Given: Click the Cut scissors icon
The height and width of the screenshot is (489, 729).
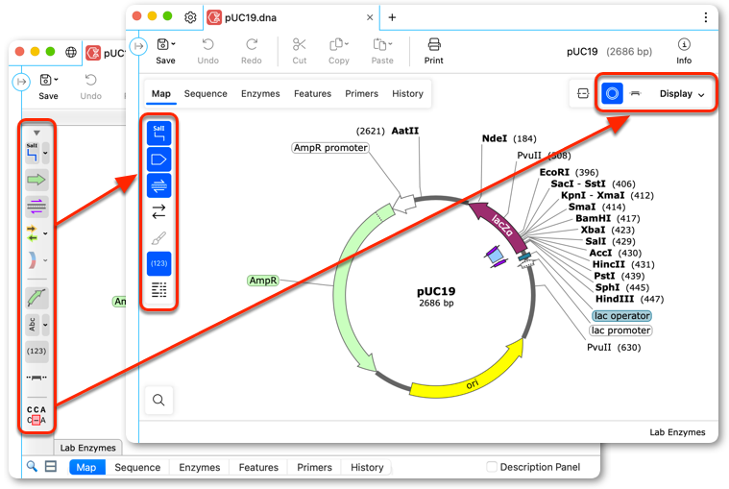Looking at the screenshot, I should point(300,51).
